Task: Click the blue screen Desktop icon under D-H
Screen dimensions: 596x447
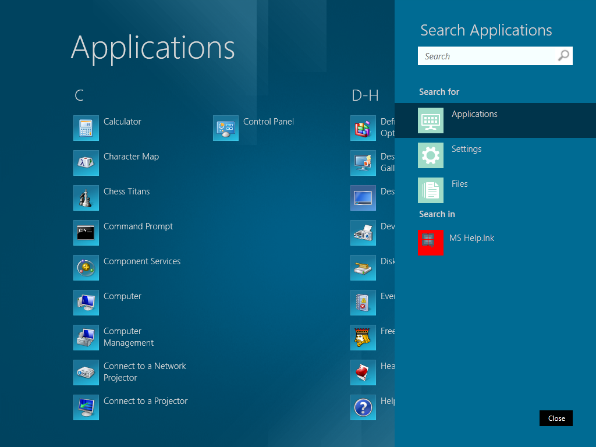Action: [x=363, y=198]
